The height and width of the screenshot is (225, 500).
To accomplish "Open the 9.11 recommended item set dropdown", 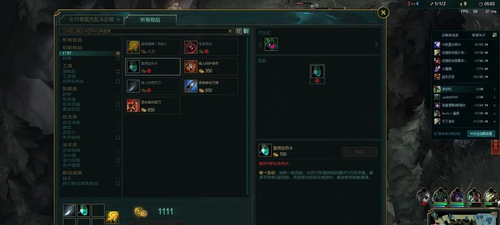I will click(x=92, y=20).
